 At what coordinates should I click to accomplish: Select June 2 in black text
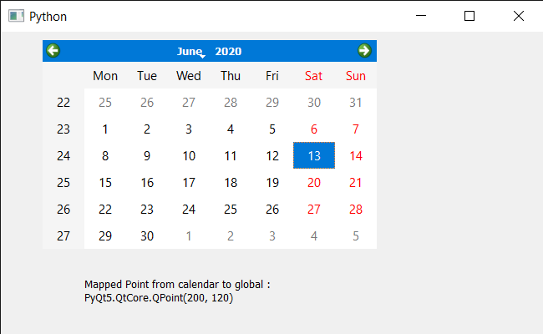[147, 129]
